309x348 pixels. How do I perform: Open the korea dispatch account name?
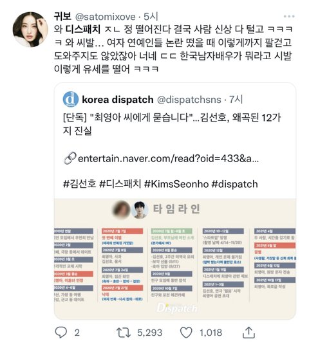[x=118, y=100]
